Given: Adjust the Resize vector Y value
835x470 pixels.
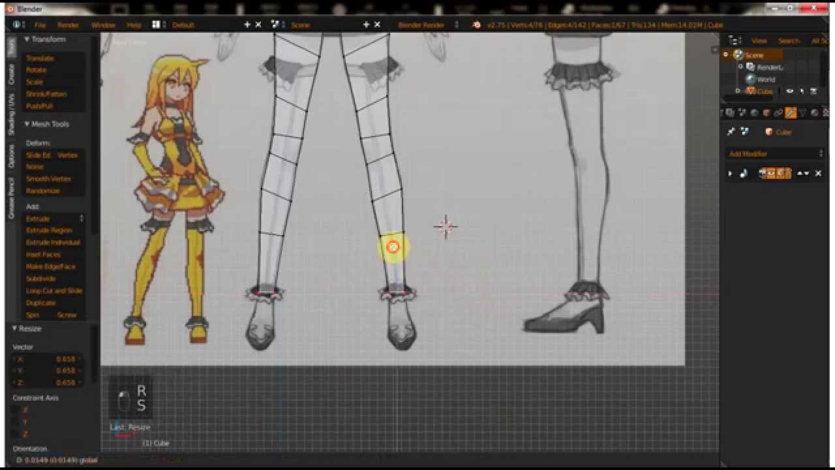Looking at the screenshot, I should click(47, 371).
